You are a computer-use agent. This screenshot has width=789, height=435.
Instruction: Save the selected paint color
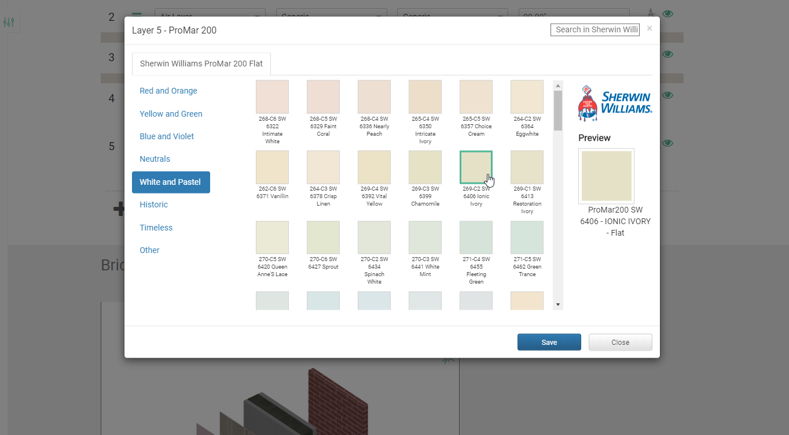coord(549,342)
